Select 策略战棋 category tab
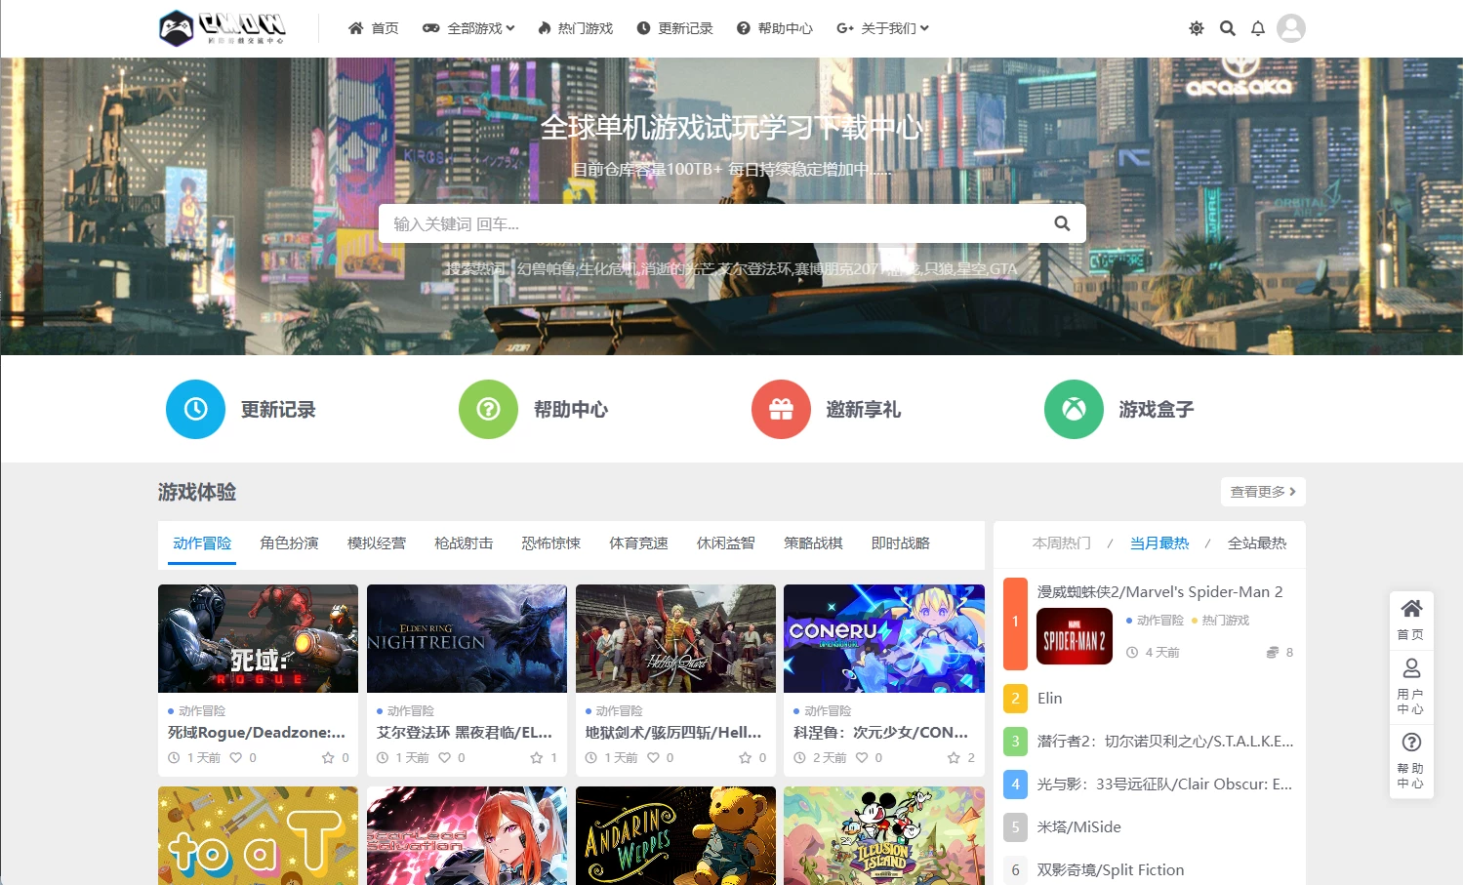This screenshot has height=885, width=1463. pos(813,543)
